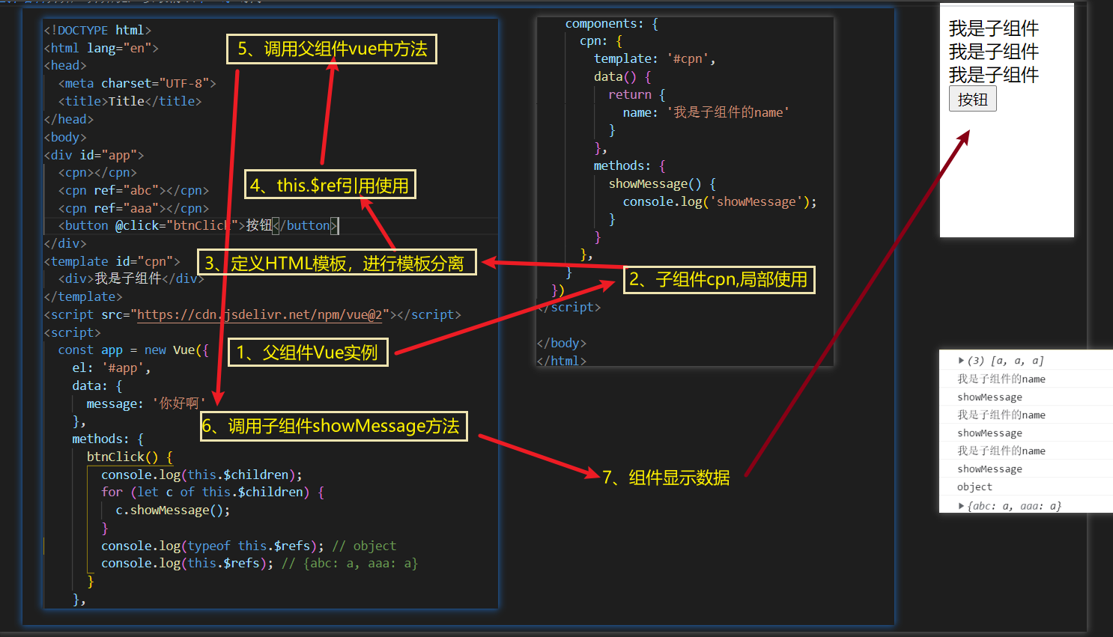1113x637 pixels.
Task: Click the template: '#cpn' line
Action: click(655, 58)
